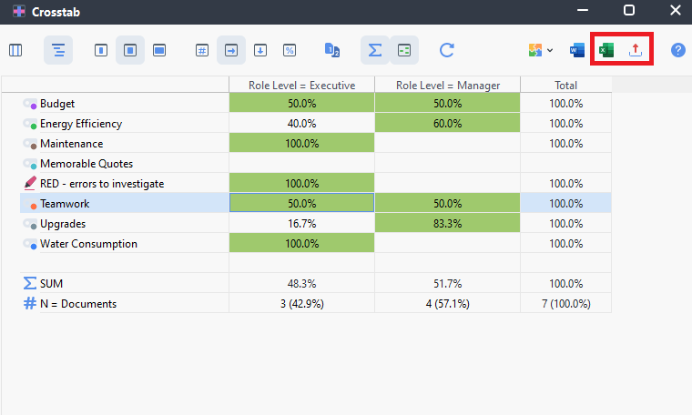Click the hash icon in N = Documents row
Screen dimensions: 692x415
29,303
